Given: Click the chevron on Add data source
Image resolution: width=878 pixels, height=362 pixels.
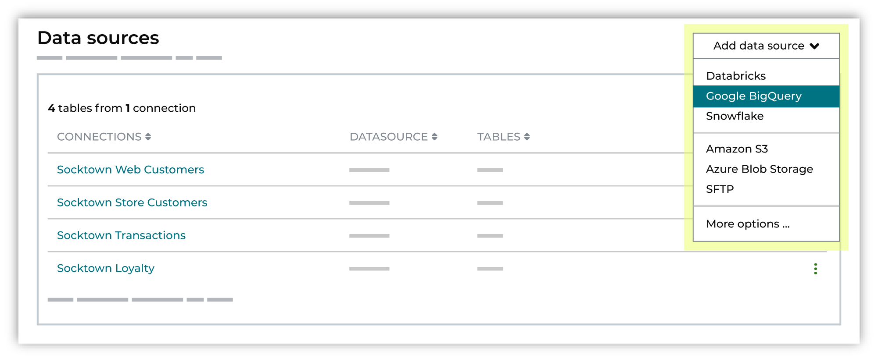Looking at the screenshot, I should coord(815,46).
